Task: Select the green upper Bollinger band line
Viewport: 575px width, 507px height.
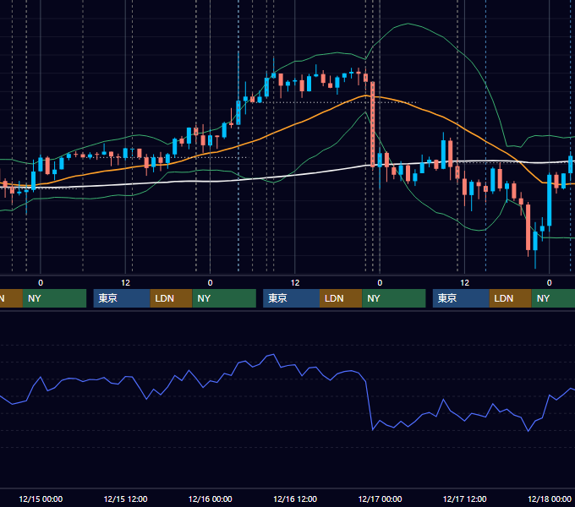Action: coord(407,24)
